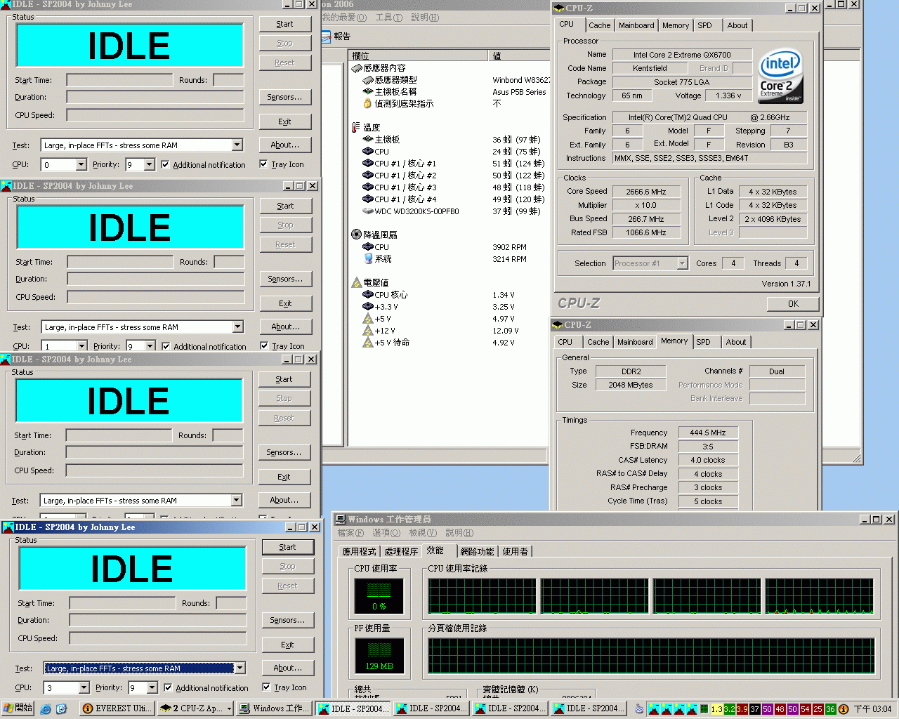Select the 感應器類型 row icon in EVEREST
The width and height of the screenshot is (899, 719).
point(368,80)
